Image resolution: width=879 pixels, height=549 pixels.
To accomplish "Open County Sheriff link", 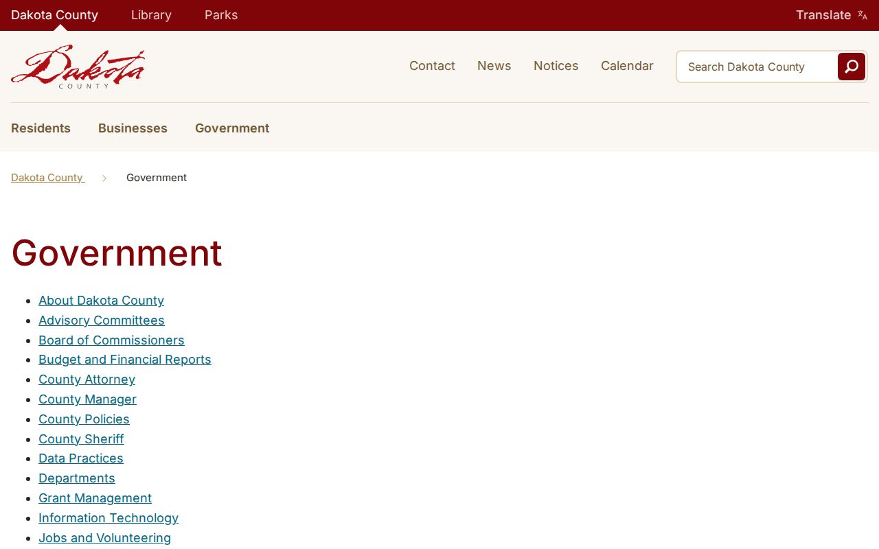I will 81,439.
